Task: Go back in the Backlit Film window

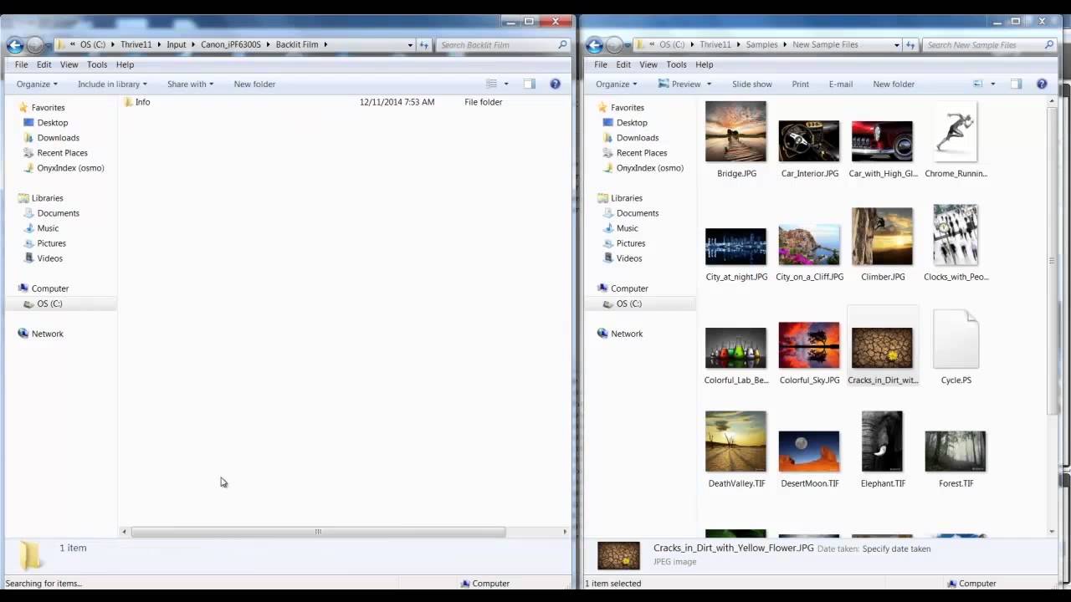Action: coord(15,45)
